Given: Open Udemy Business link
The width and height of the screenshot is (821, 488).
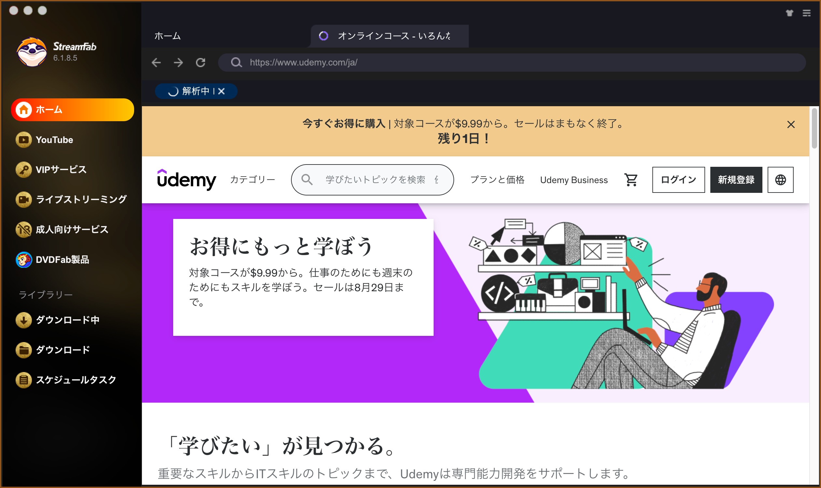Looking at the screenshot, I should click(574, 180).
